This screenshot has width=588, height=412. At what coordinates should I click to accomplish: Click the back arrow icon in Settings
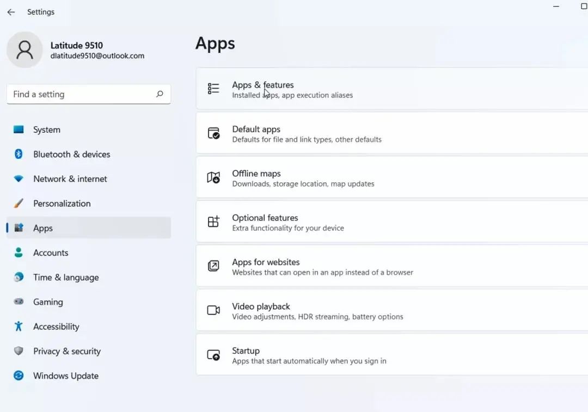coord(11,12)
